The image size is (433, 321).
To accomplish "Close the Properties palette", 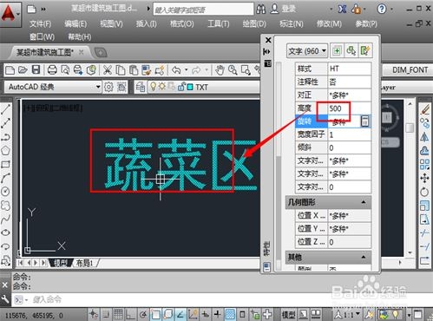I will (x=268, y=40).
